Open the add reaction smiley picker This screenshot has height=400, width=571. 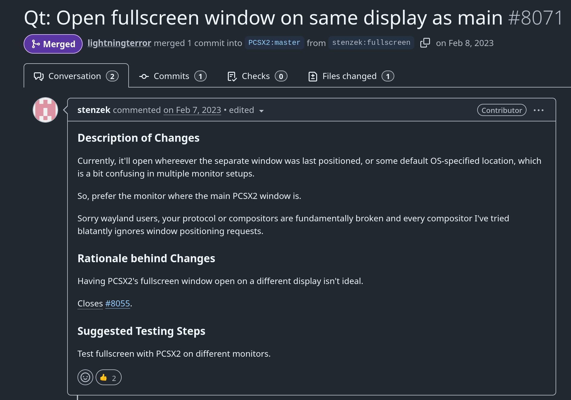pyautogui.click(x=85, y=377)
